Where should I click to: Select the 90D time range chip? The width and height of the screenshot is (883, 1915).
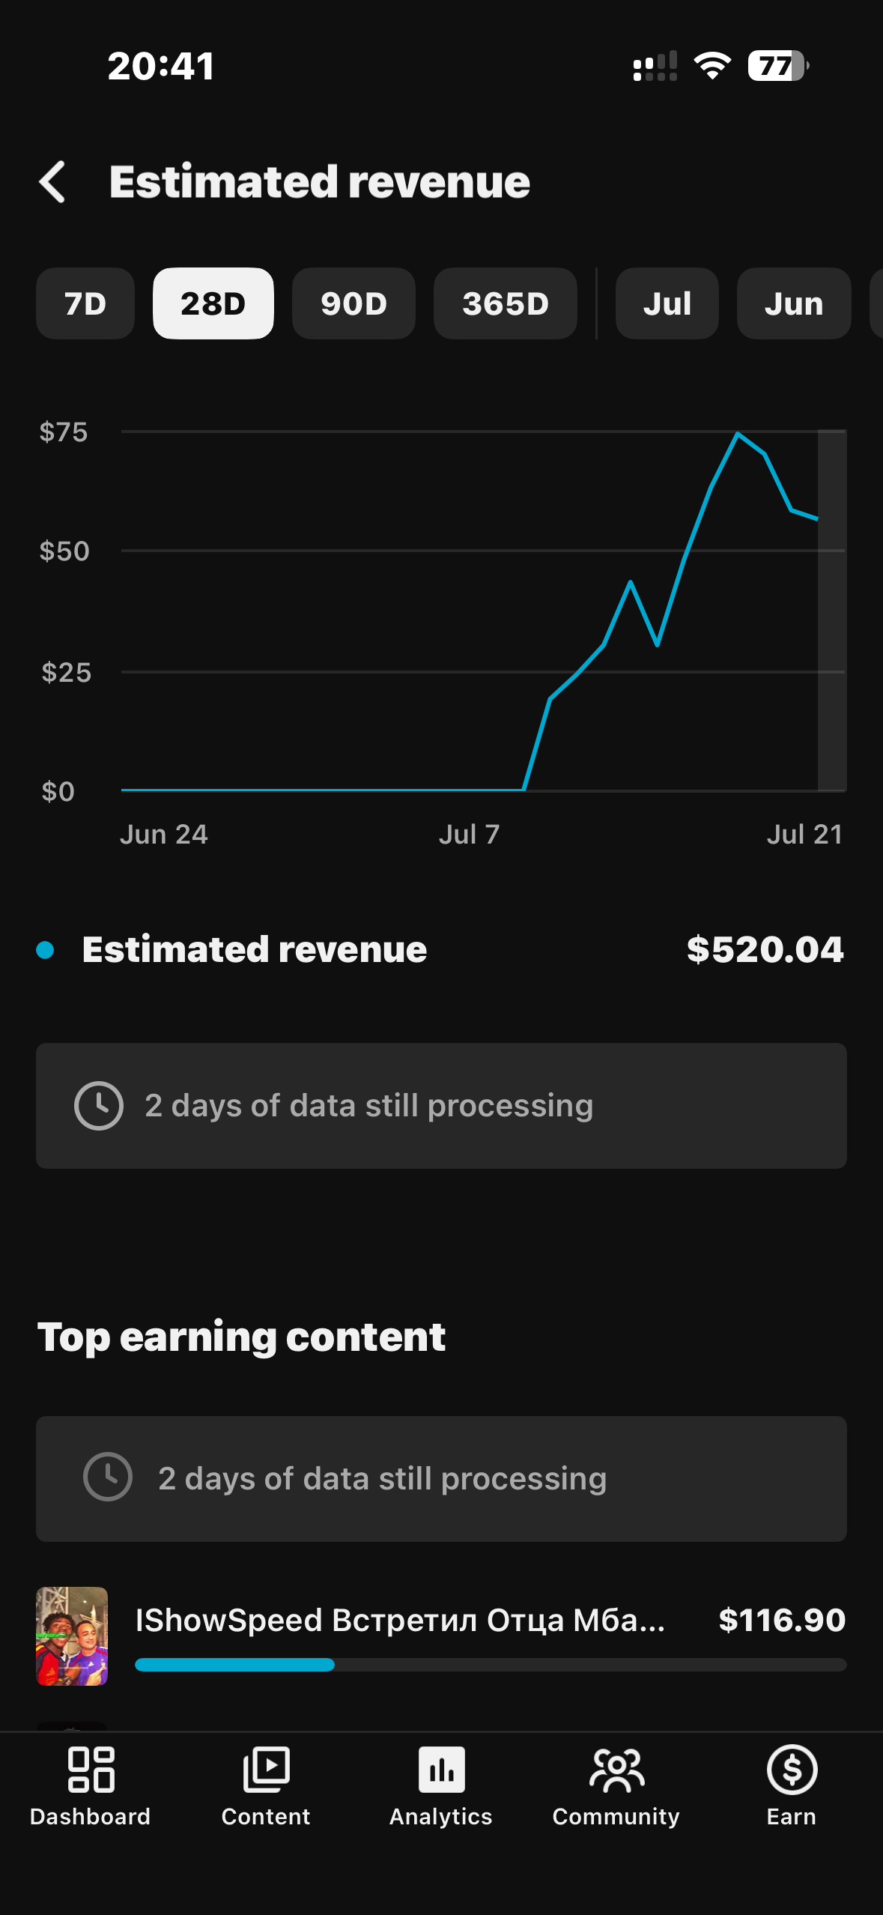(x=353, y=303)
